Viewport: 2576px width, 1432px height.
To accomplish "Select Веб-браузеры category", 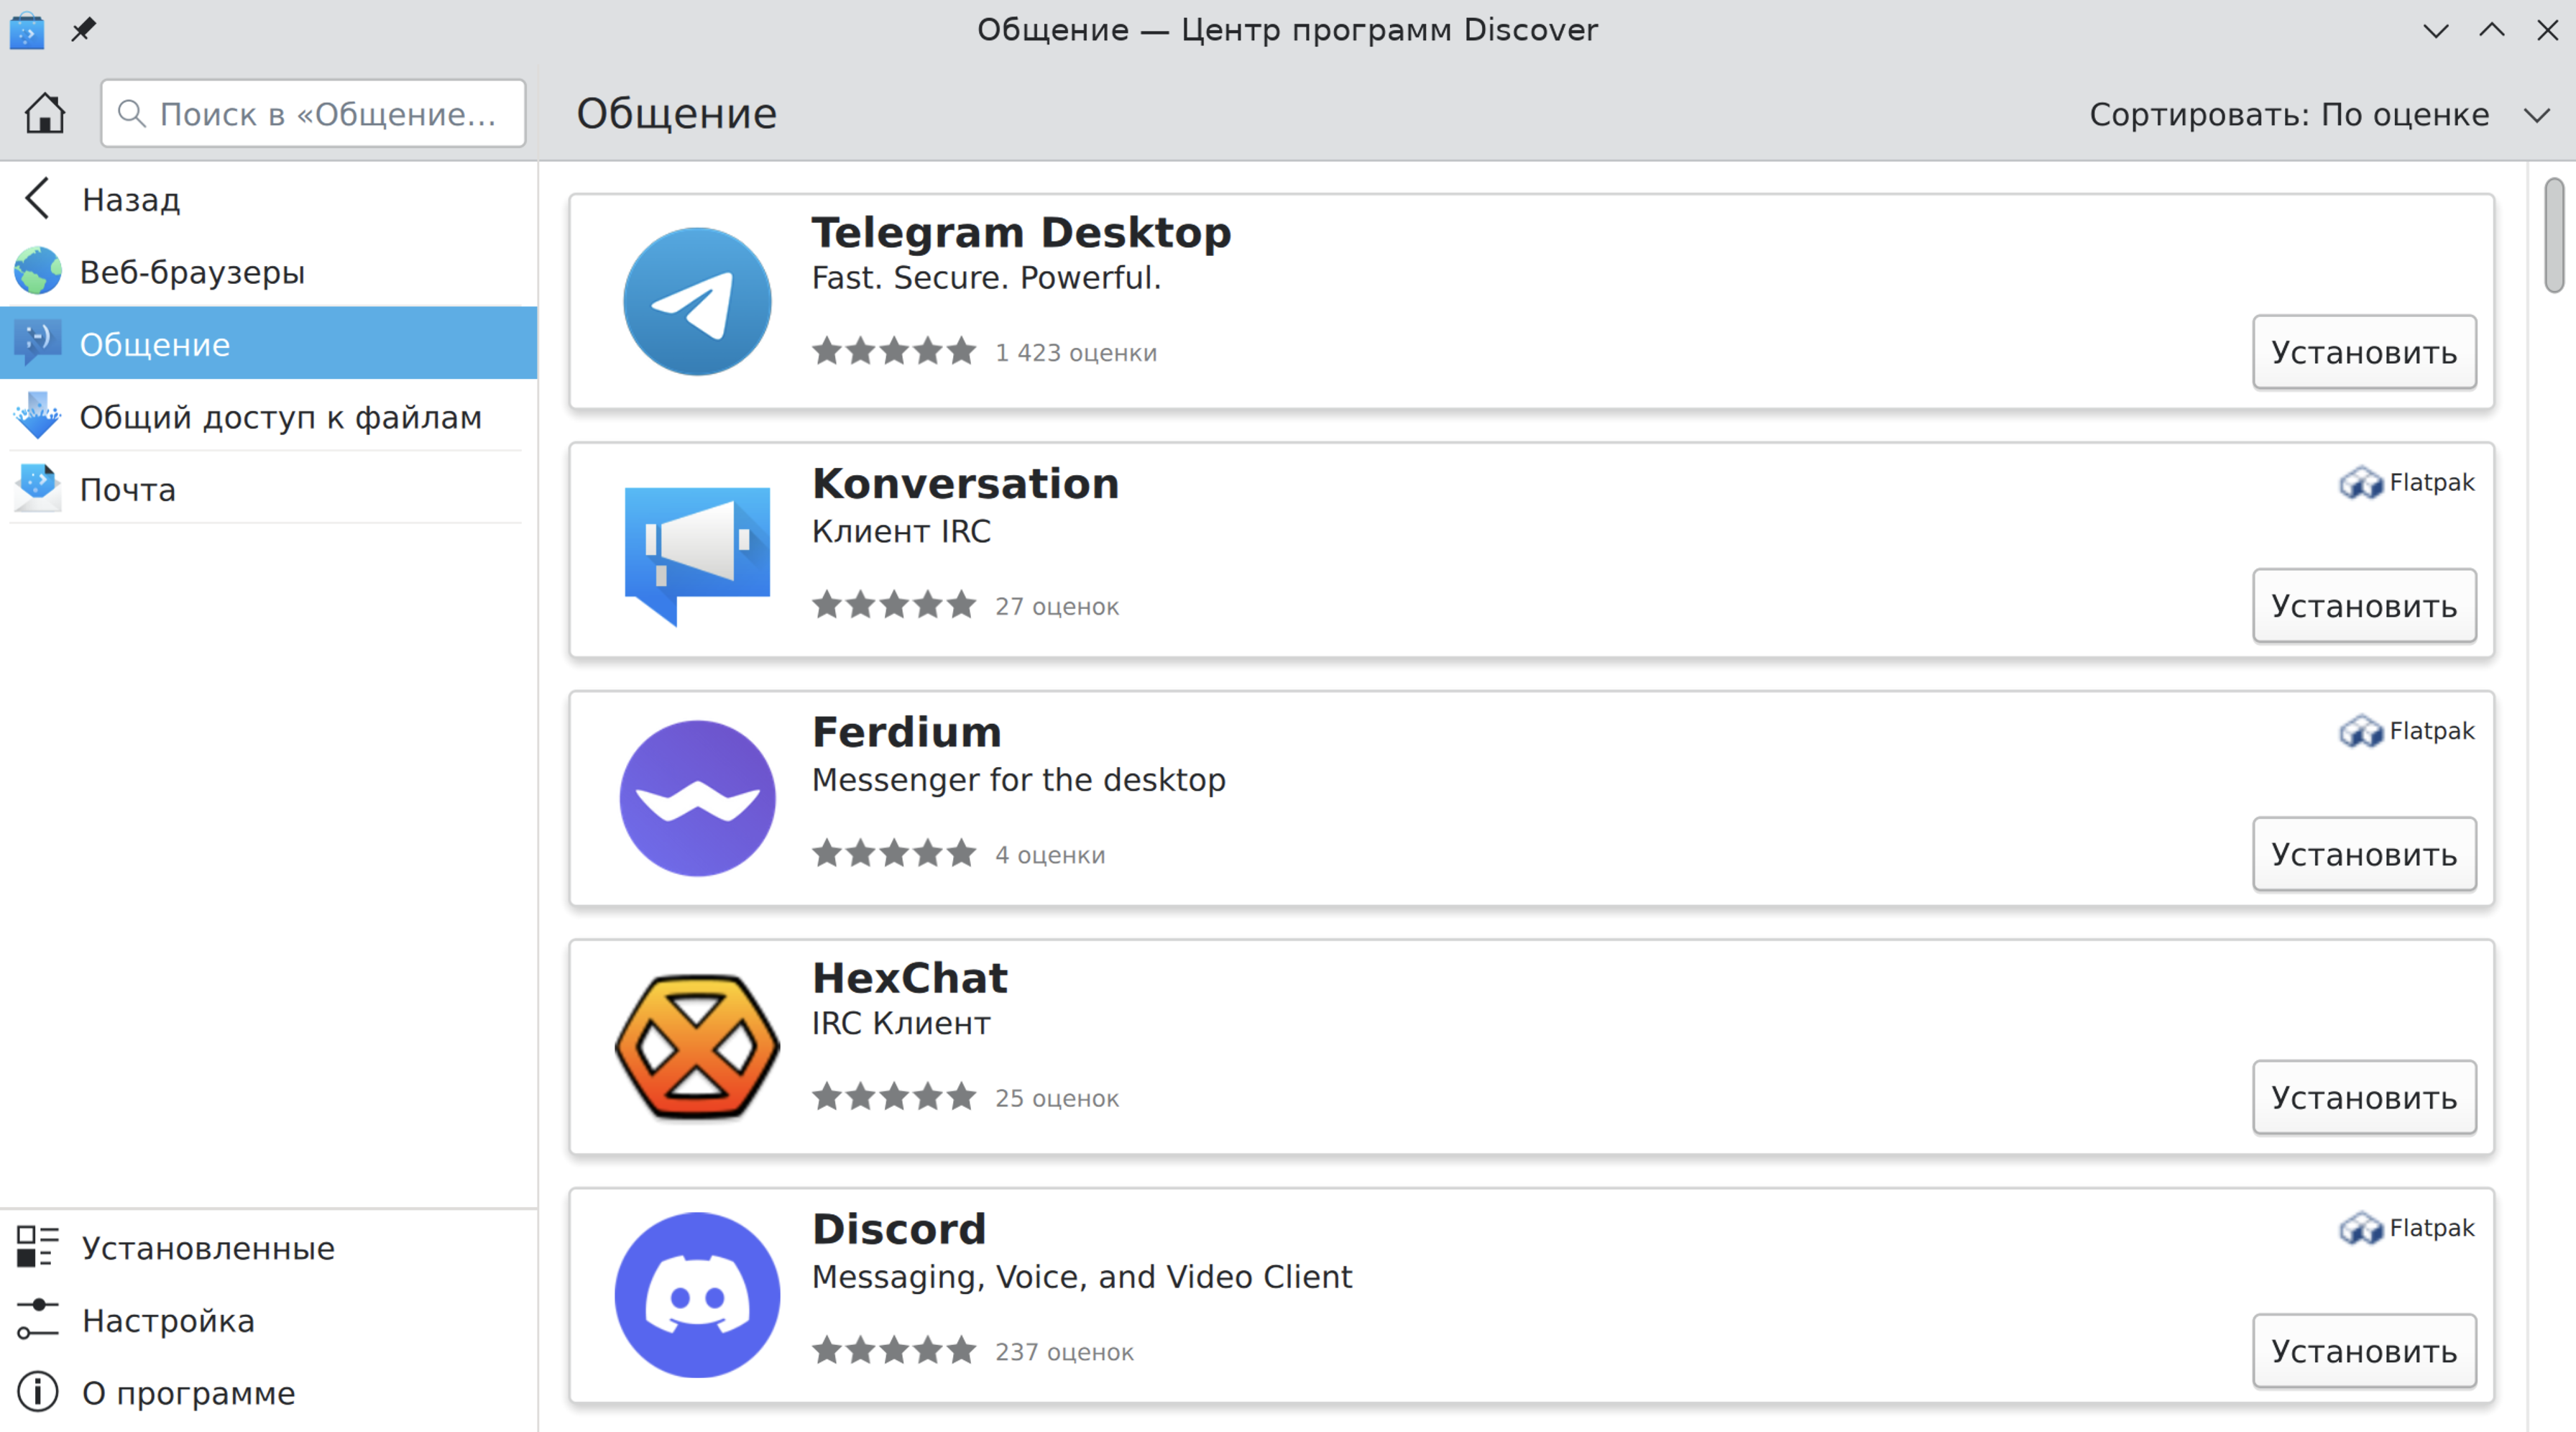I will tap(268, 271).
